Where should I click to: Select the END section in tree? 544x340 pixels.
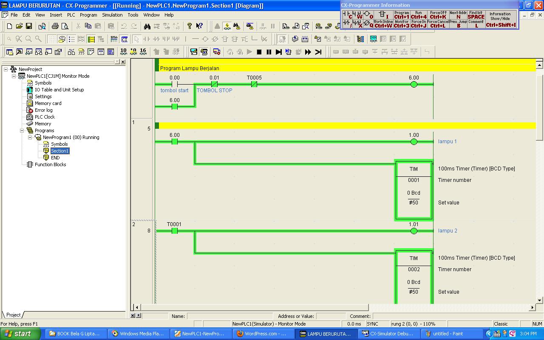point(55,158)
